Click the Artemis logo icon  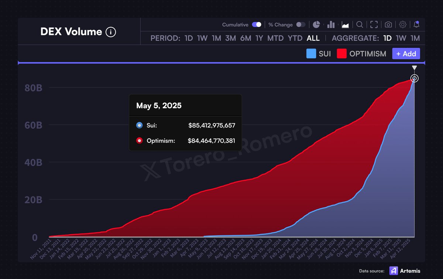394,271
